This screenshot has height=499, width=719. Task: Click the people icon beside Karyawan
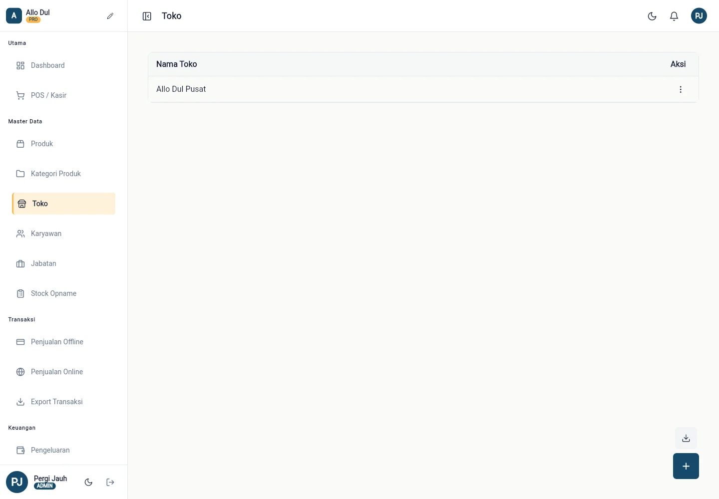(x=20, y=234)
